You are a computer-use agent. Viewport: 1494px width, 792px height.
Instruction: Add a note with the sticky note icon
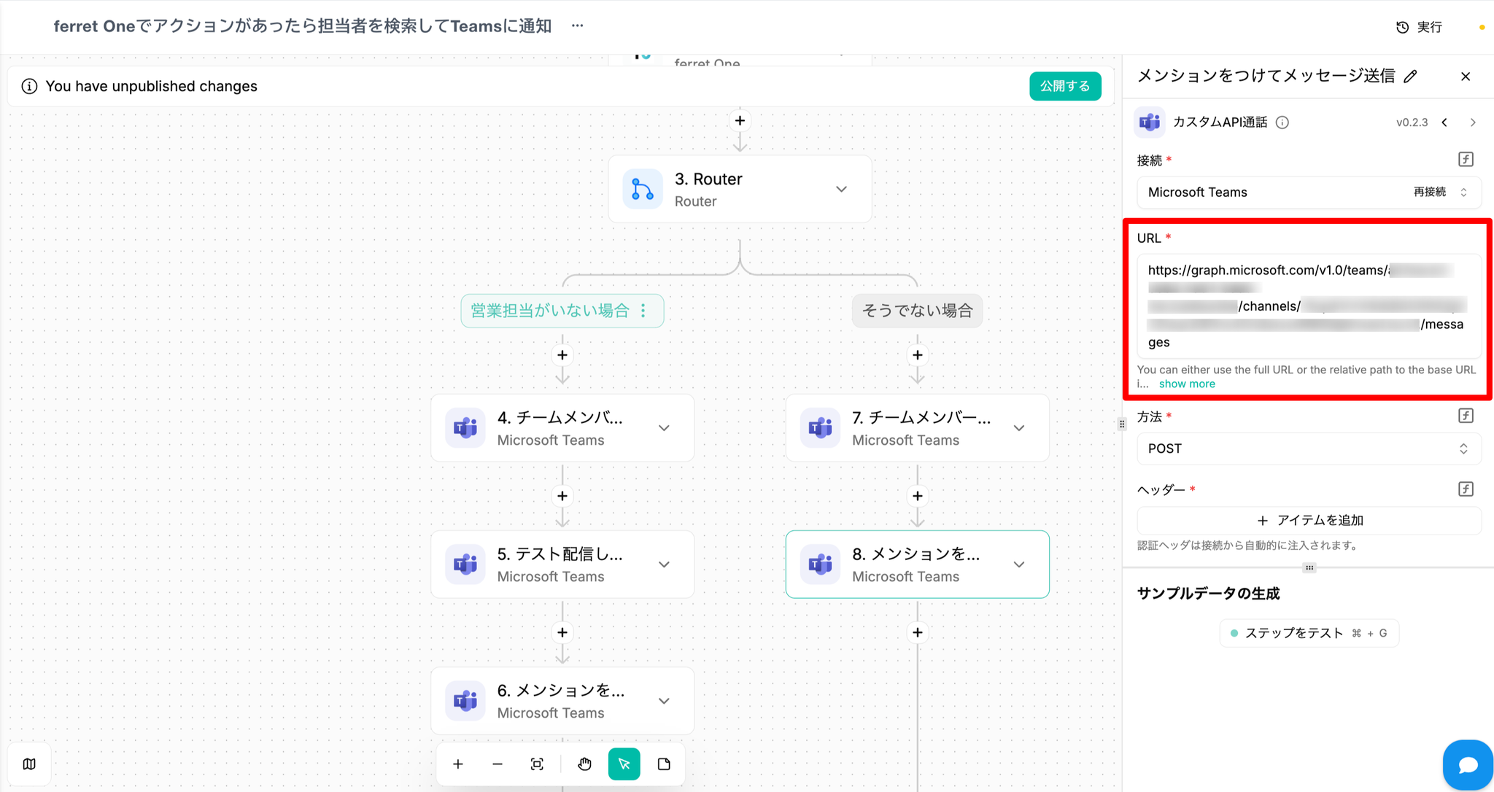click(664, 764)
